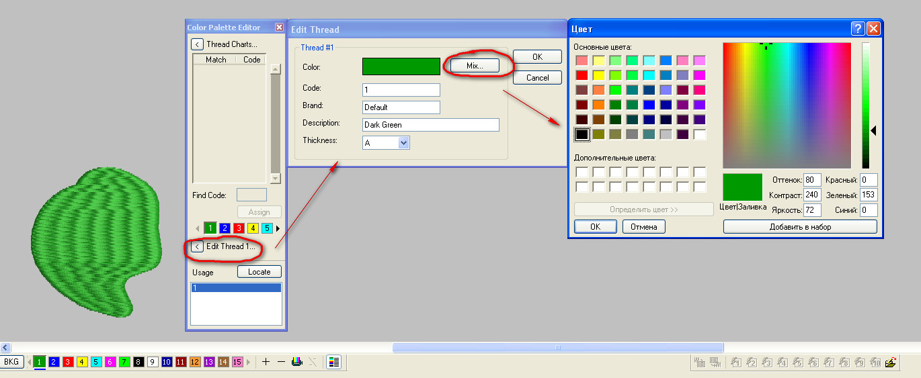Click the Match column header
Screen dimensions: 921x378
[x=216, y=60]
